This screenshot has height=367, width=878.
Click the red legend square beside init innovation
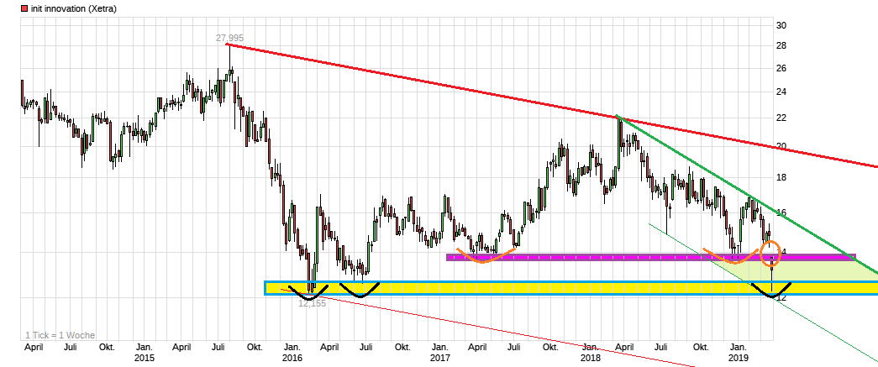click(24, 8)
